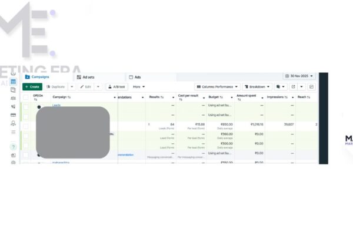This screenshot has height=246, width=353.
Task: Click the Duplicate button
Action: 56,87
